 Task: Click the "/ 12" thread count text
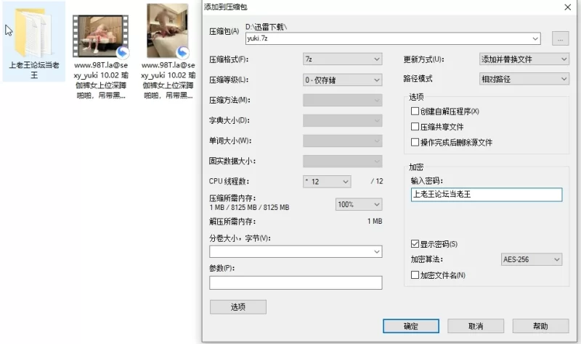(377, 181)
